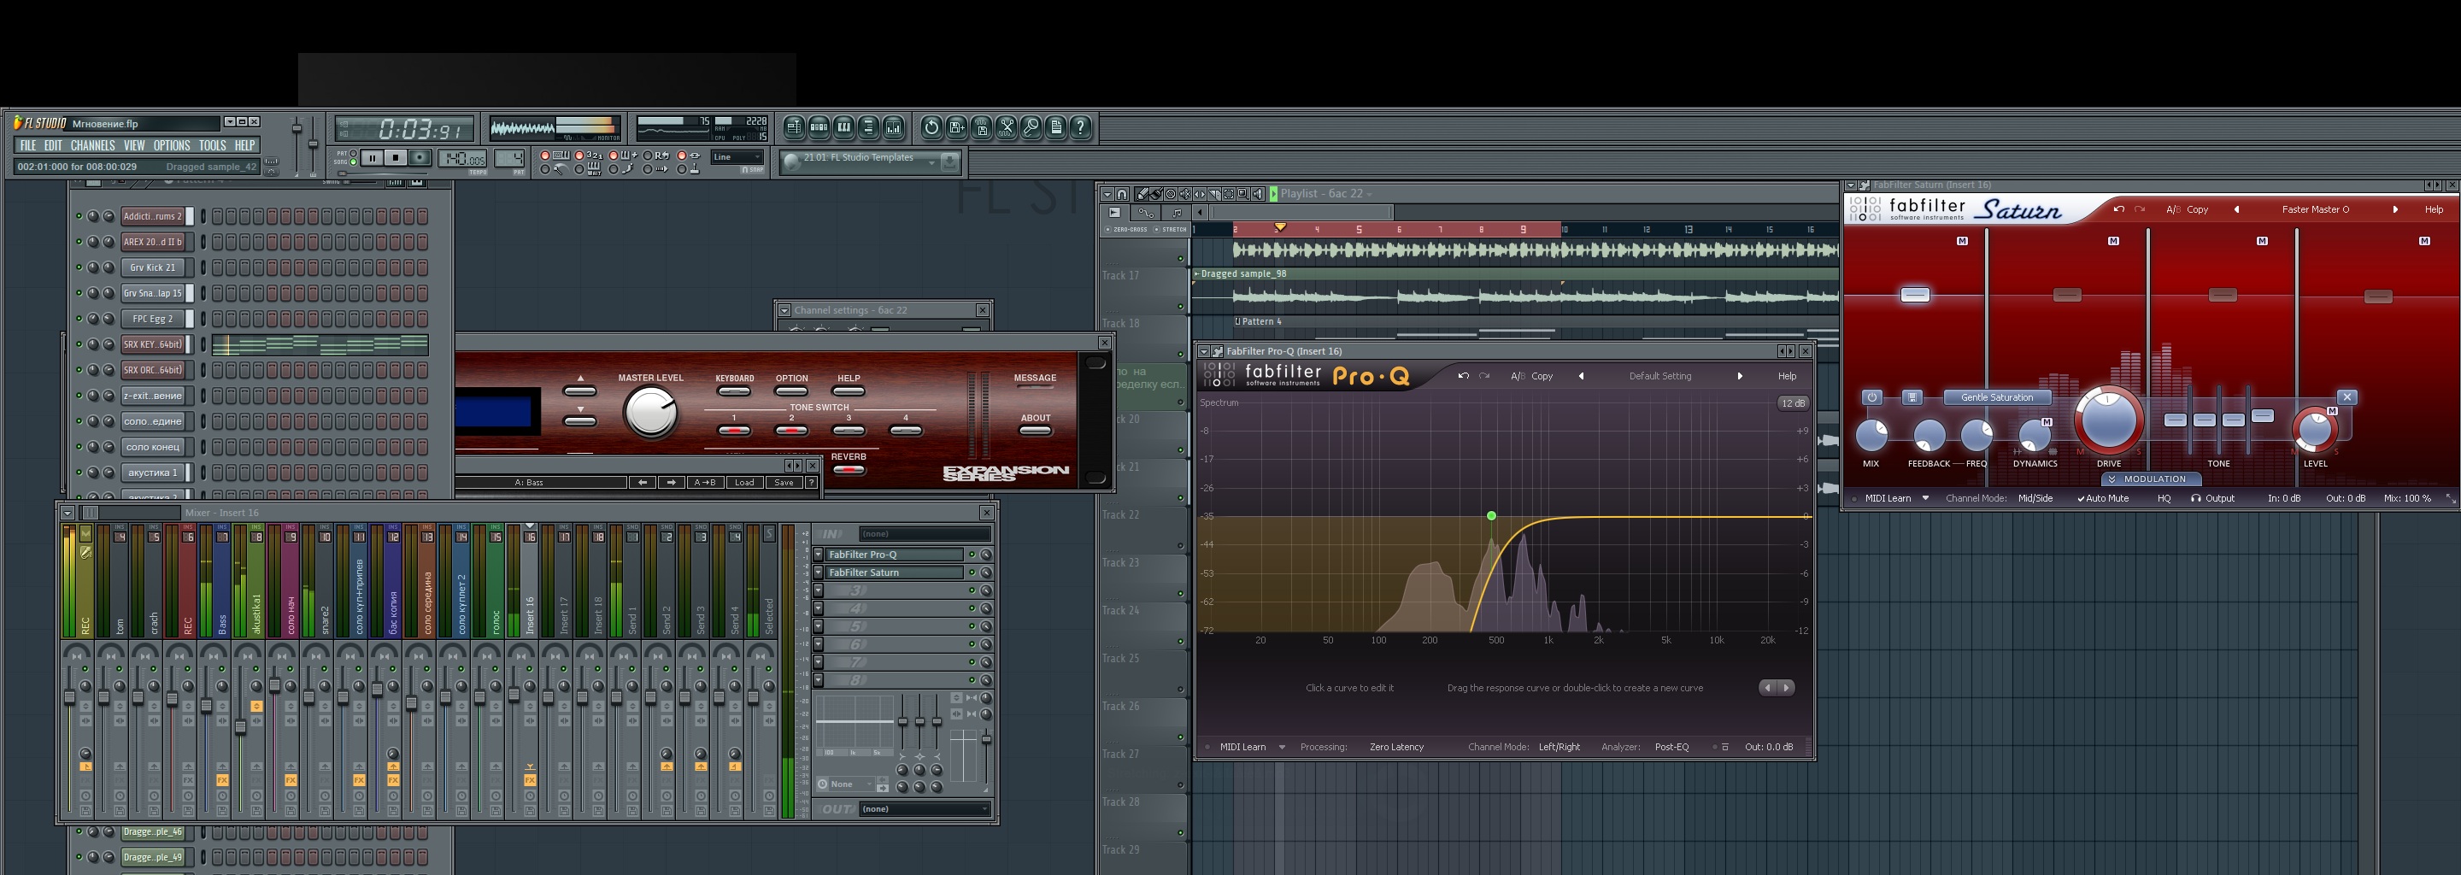Click the undo arrow in FabFilter Pro-Q

[x=1463, y=376]
